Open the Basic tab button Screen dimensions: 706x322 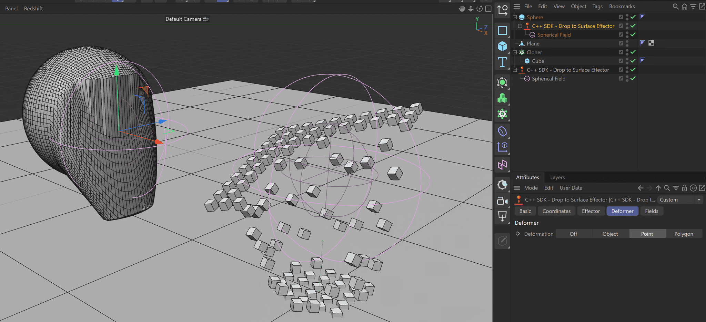[525, 211]
